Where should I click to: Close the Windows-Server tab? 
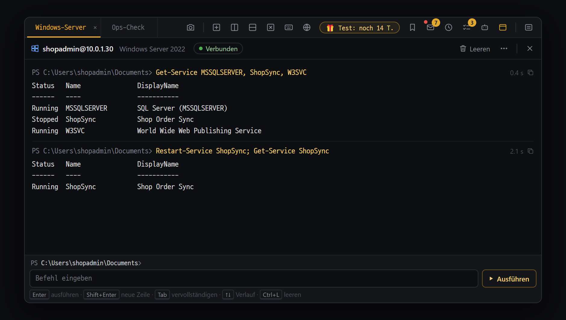click(95, 28)
